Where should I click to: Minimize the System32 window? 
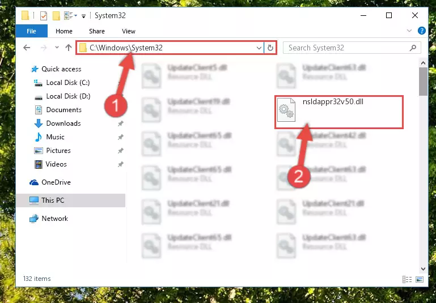(363, 15)
